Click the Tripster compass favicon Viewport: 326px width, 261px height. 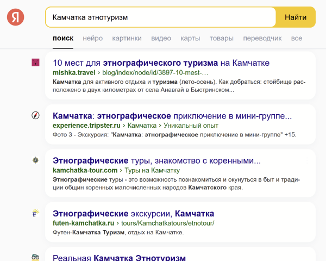35,115
